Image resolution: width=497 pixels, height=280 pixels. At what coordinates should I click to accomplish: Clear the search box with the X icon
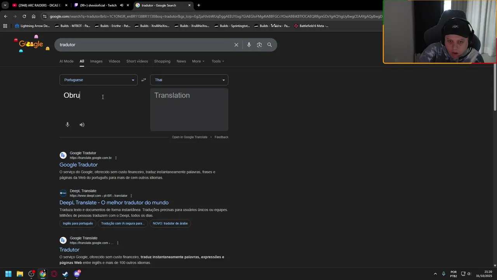(x=236, y=45)
